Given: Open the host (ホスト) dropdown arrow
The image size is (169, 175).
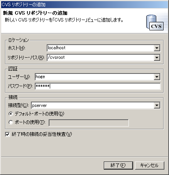Looking at the screenshot, I should (x=157, y=48).
